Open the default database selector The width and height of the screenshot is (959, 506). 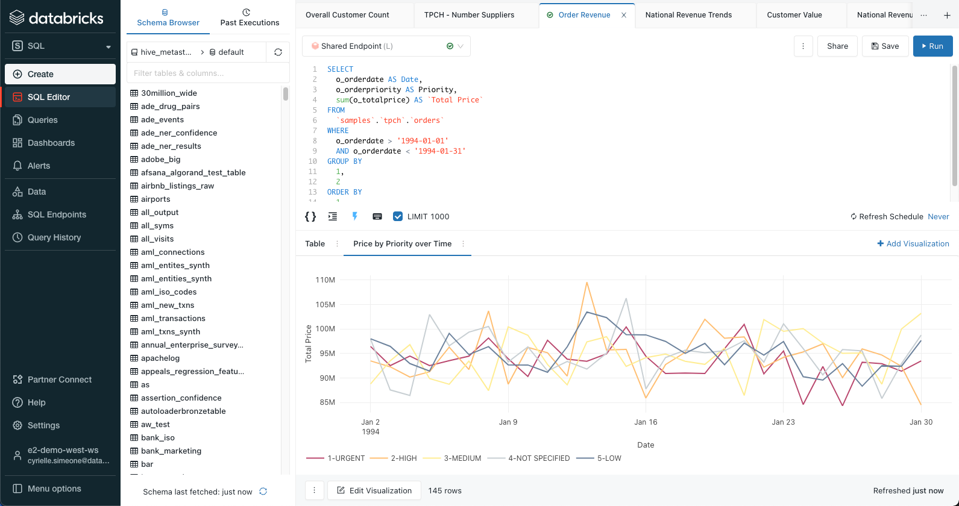(230, 52)
